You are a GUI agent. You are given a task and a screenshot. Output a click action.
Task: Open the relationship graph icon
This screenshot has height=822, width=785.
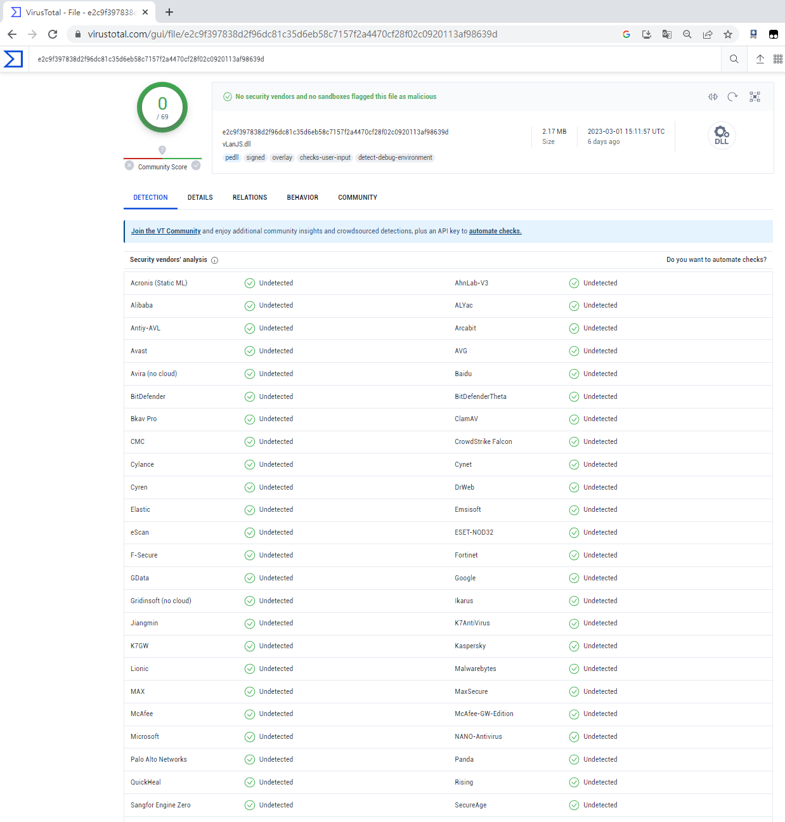(755, 97)
